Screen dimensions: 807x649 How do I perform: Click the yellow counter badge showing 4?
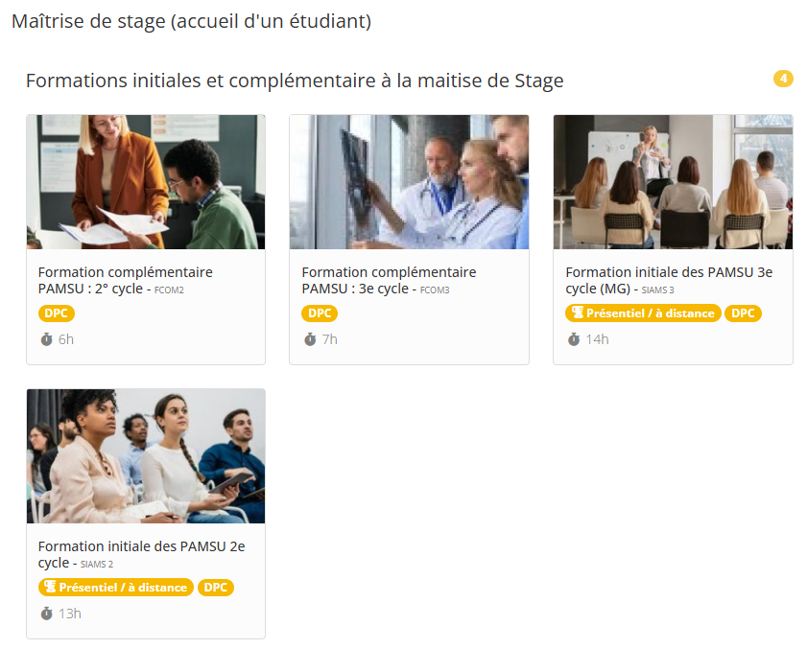pos(783,79)
